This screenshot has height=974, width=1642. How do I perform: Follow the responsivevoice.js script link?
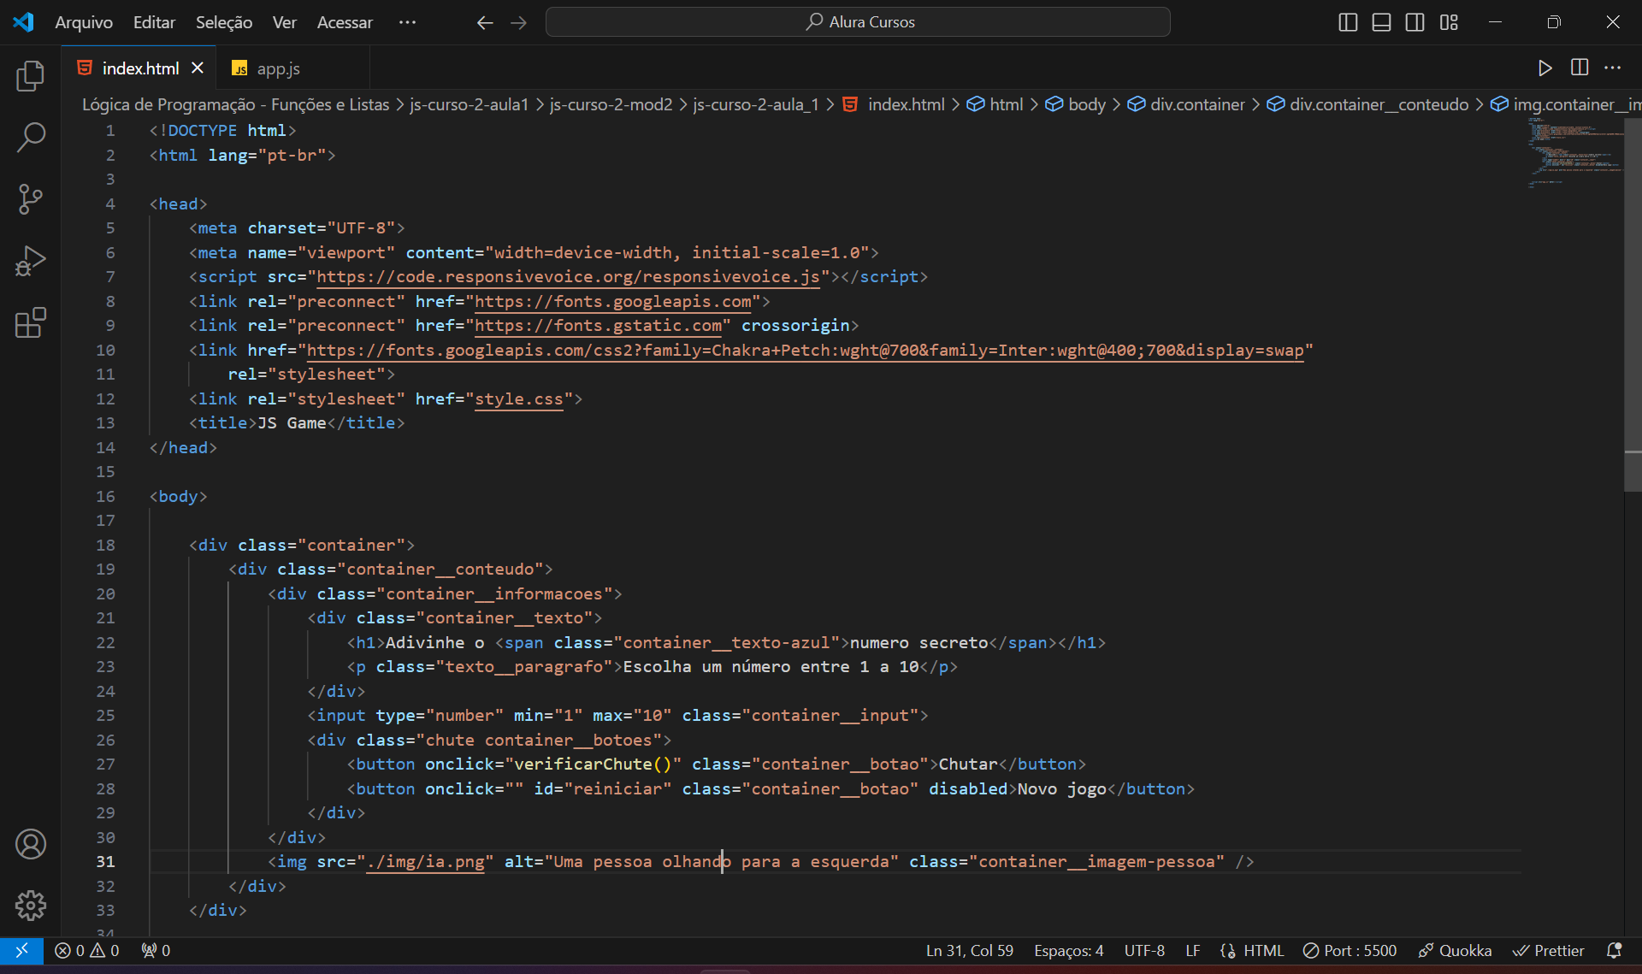(568, 276)
